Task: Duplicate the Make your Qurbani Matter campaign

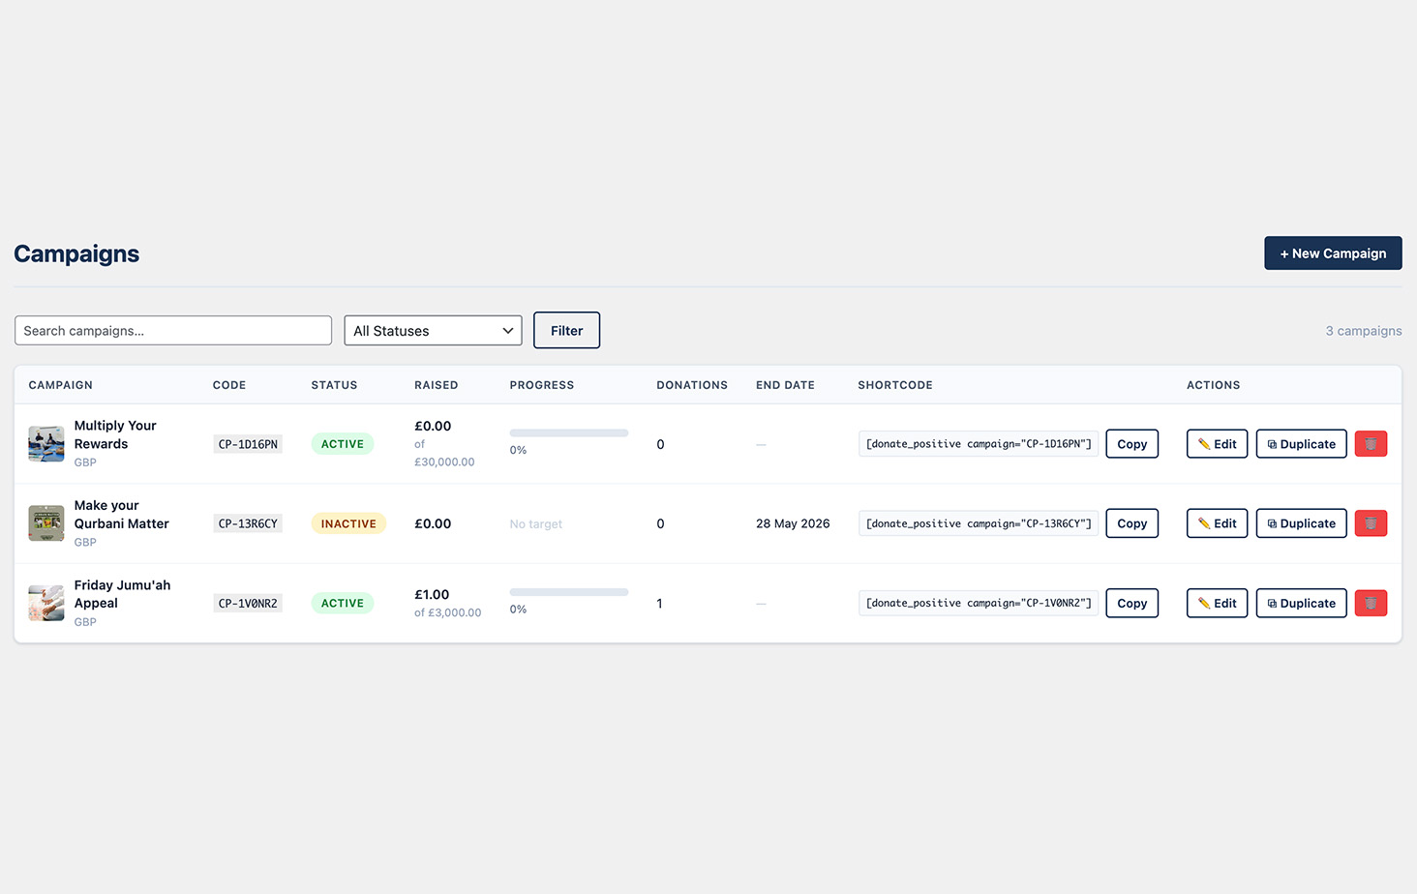Action: coord(1301,523)
